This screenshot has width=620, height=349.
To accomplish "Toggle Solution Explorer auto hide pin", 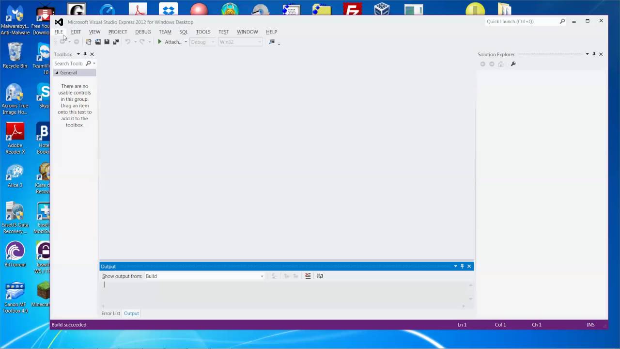I will [x=594, y=54].
